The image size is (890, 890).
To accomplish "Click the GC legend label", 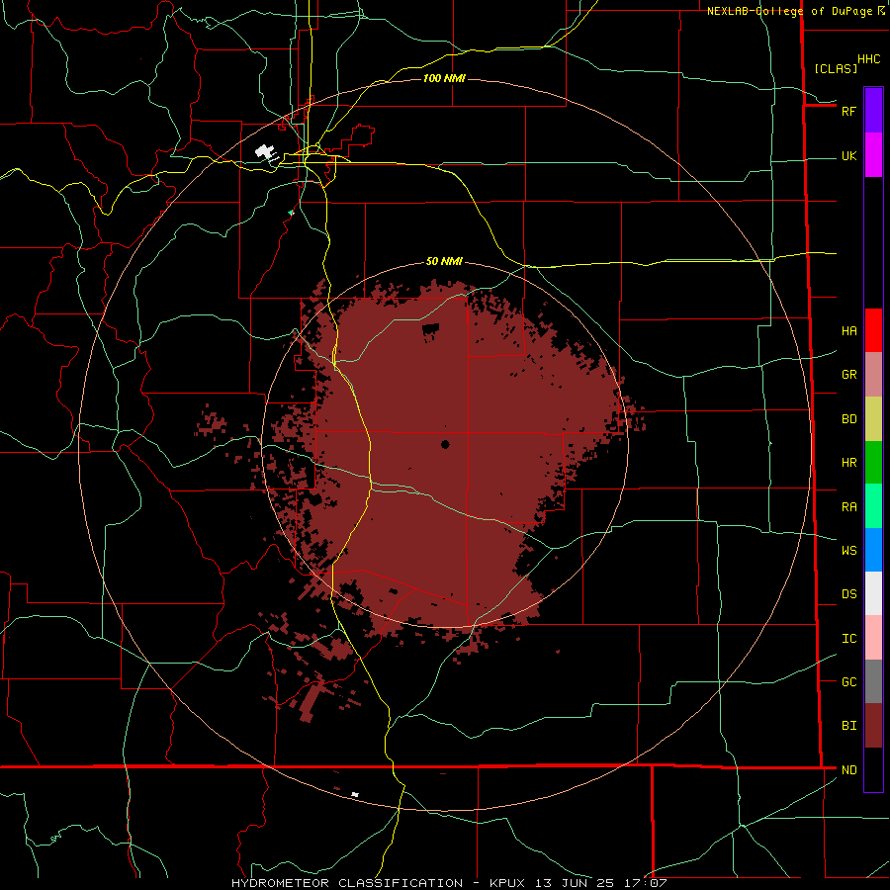I will click(848, 682).
